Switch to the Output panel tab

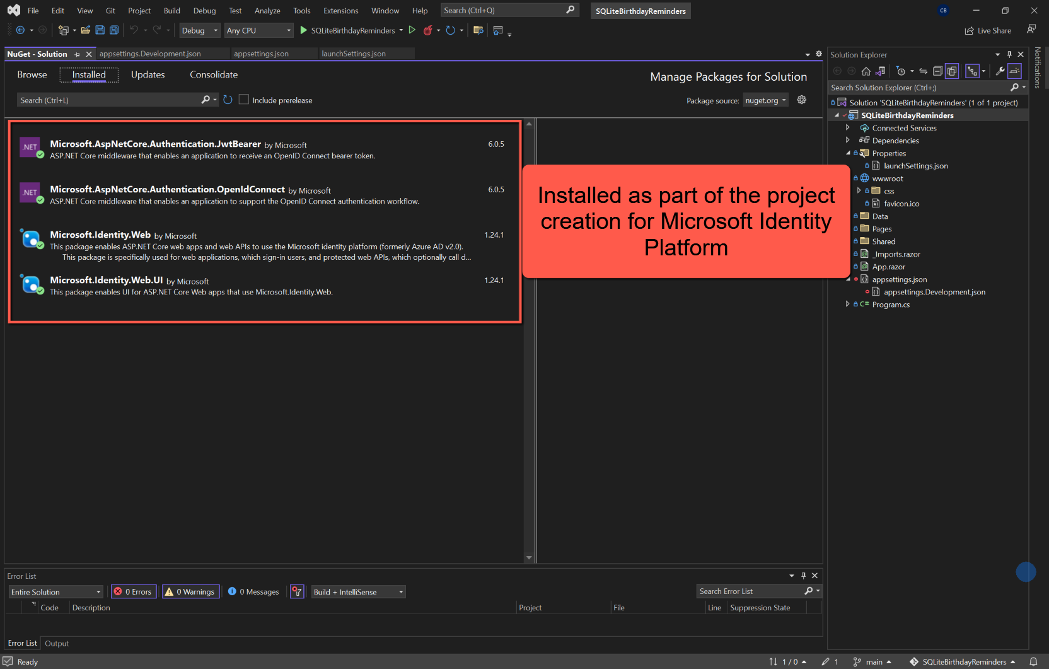[57, 643]
